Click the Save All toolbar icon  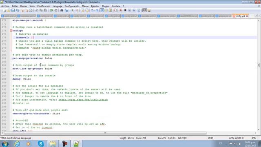pyautogui.click(x=18, y=10)
